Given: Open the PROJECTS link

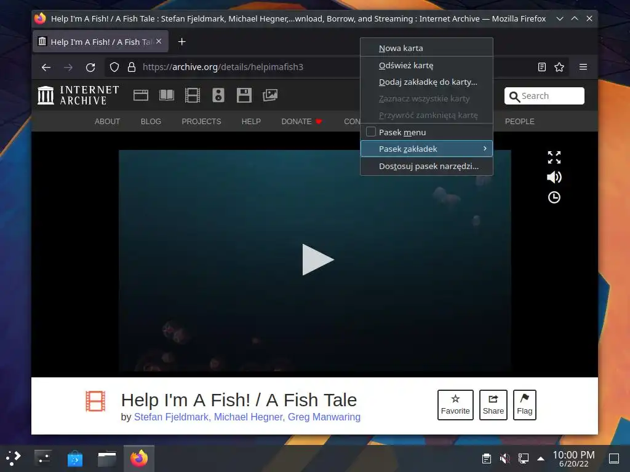Looking at the screenshot, I should click(201, 122).
